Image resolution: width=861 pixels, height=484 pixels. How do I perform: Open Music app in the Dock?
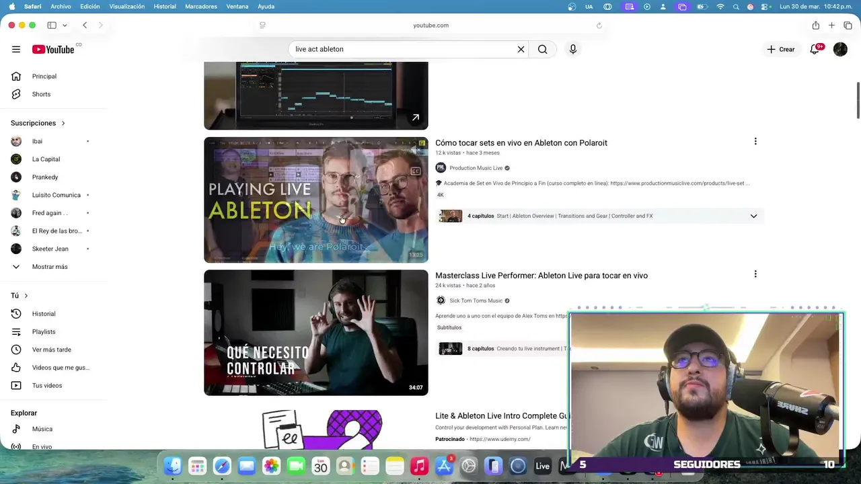[x=419, y=466]
